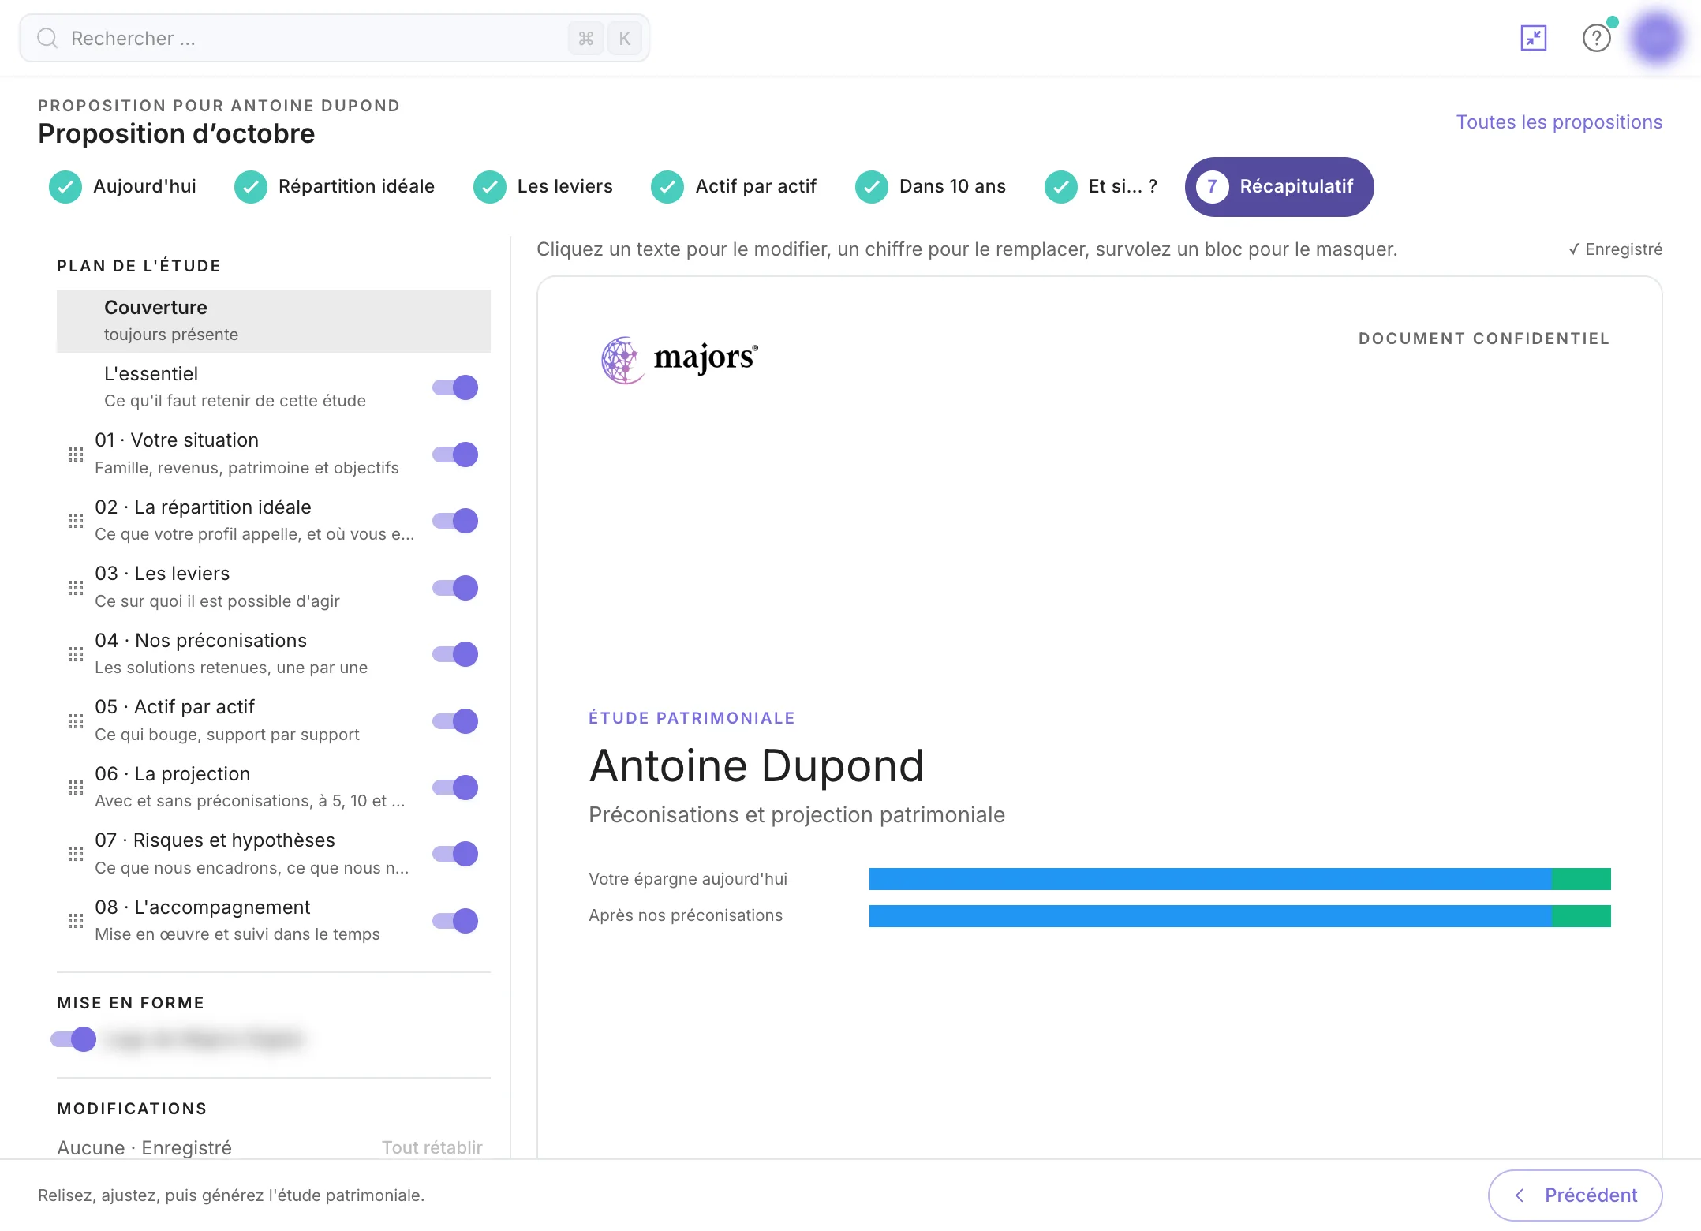Viewport: 1701px width, 1231px height.
Task: Toggle off the L'essentiel section
Action: tap(455, 387)
